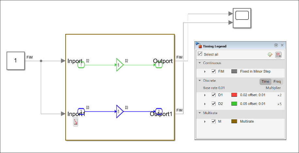299x153 pixels.
Task: Select the blue Gain block
Action: pos(120,111)
